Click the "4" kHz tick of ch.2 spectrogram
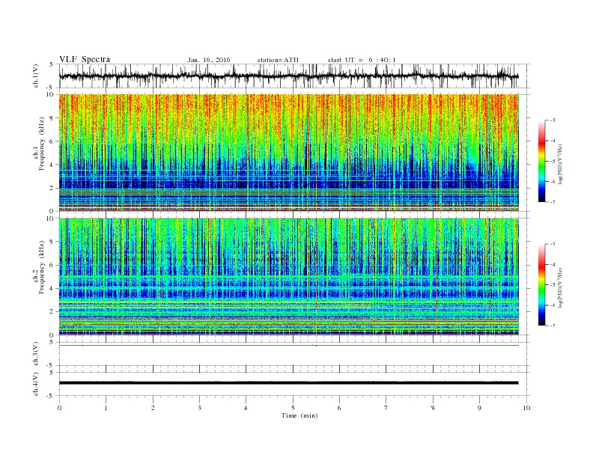The image size is (593, 458). click(52, 289)
